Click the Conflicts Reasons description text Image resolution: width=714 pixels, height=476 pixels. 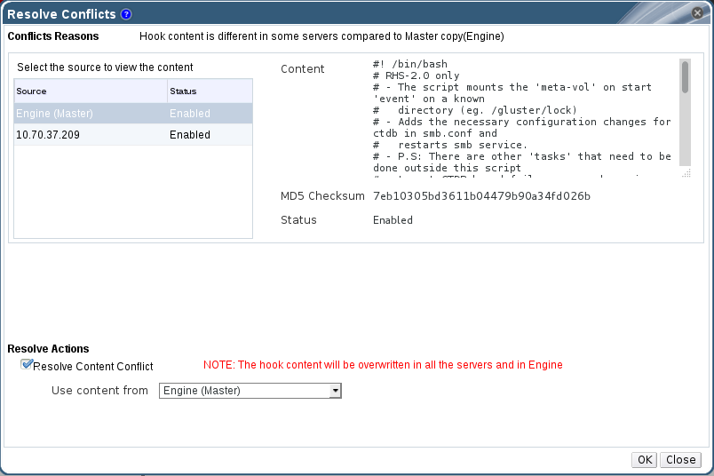321,36
